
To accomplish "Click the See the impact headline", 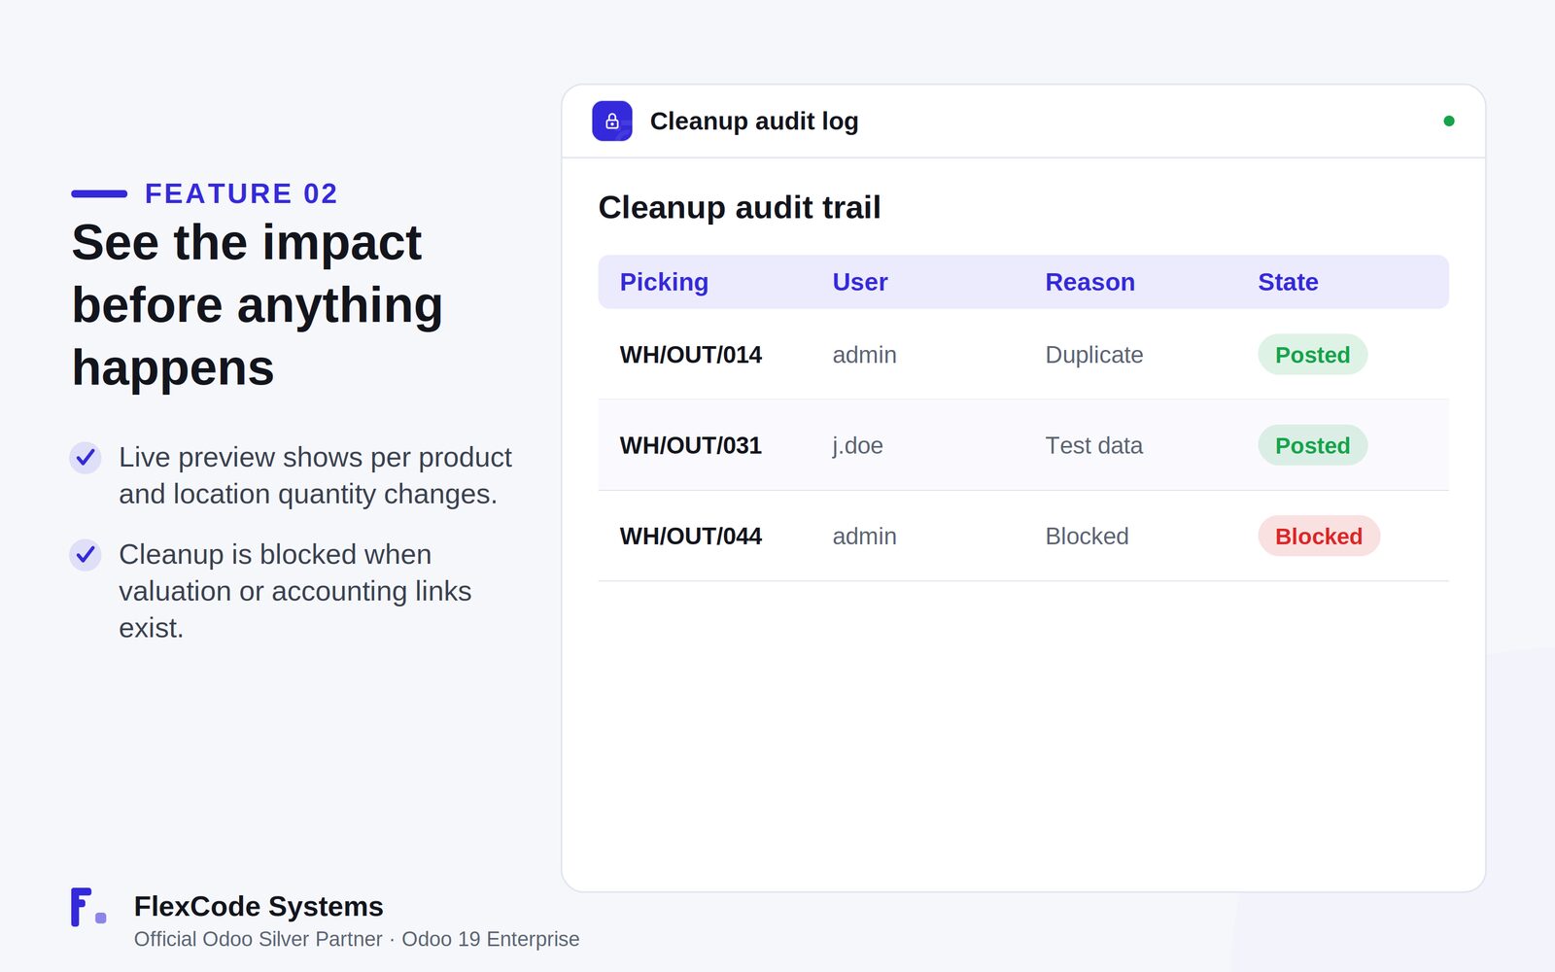I will point(258,305).
